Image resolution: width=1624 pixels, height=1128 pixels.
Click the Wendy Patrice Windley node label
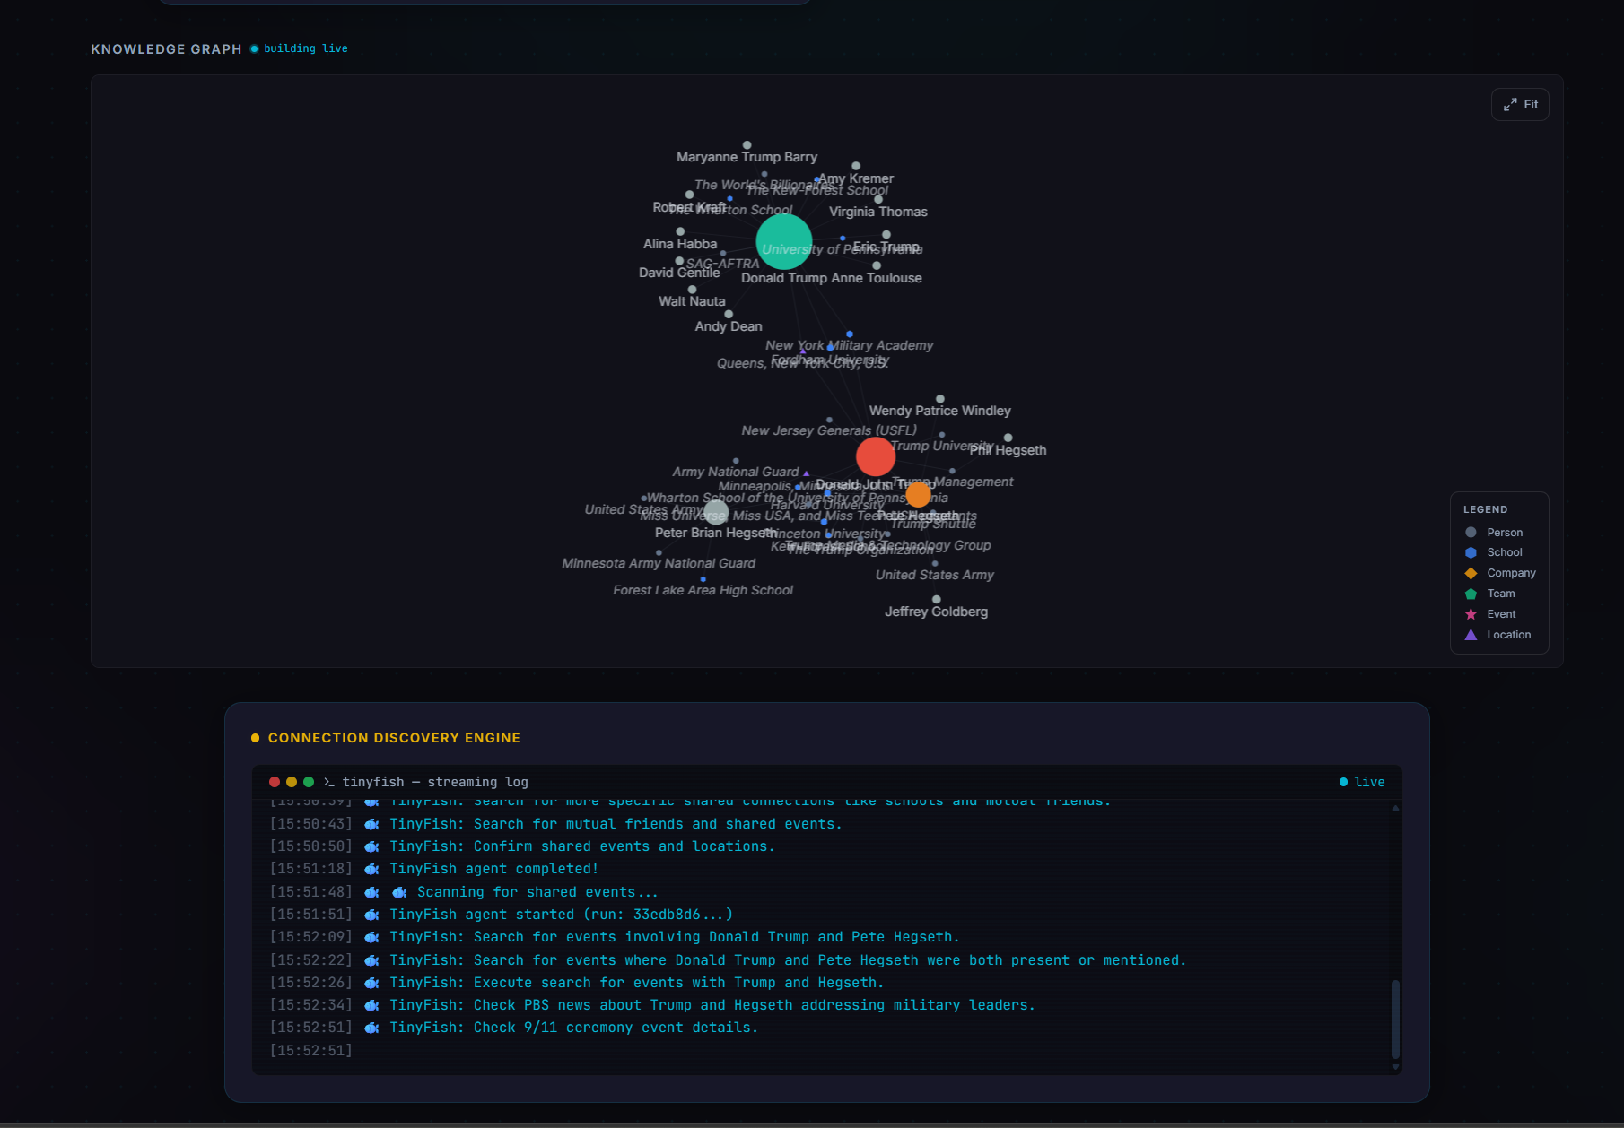click(x=940, y=411)
